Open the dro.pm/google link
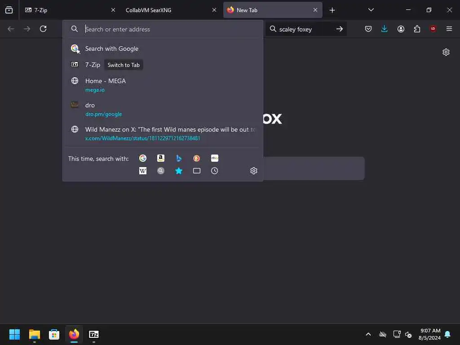 click(x=103, y=114)
